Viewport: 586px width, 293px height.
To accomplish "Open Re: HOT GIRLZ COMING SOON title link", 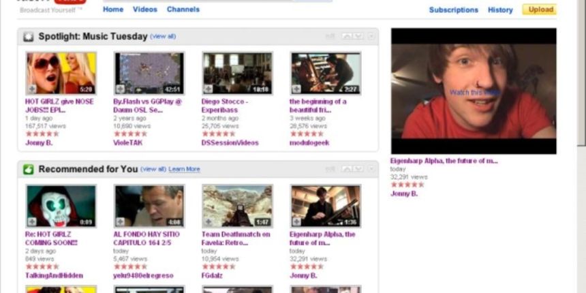I will click(51, 238).
